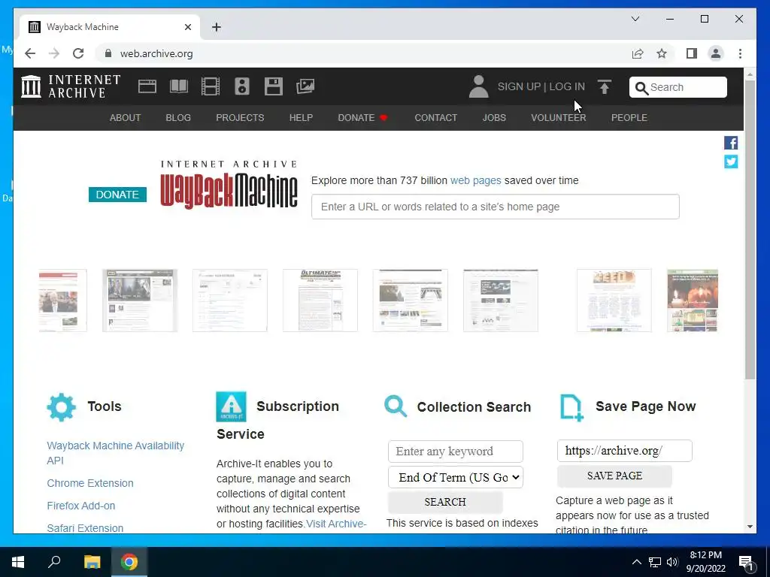The image size is (770, 577).
Task: Click the Collection Search magnifier icon
Action: (x=396, y=406)
